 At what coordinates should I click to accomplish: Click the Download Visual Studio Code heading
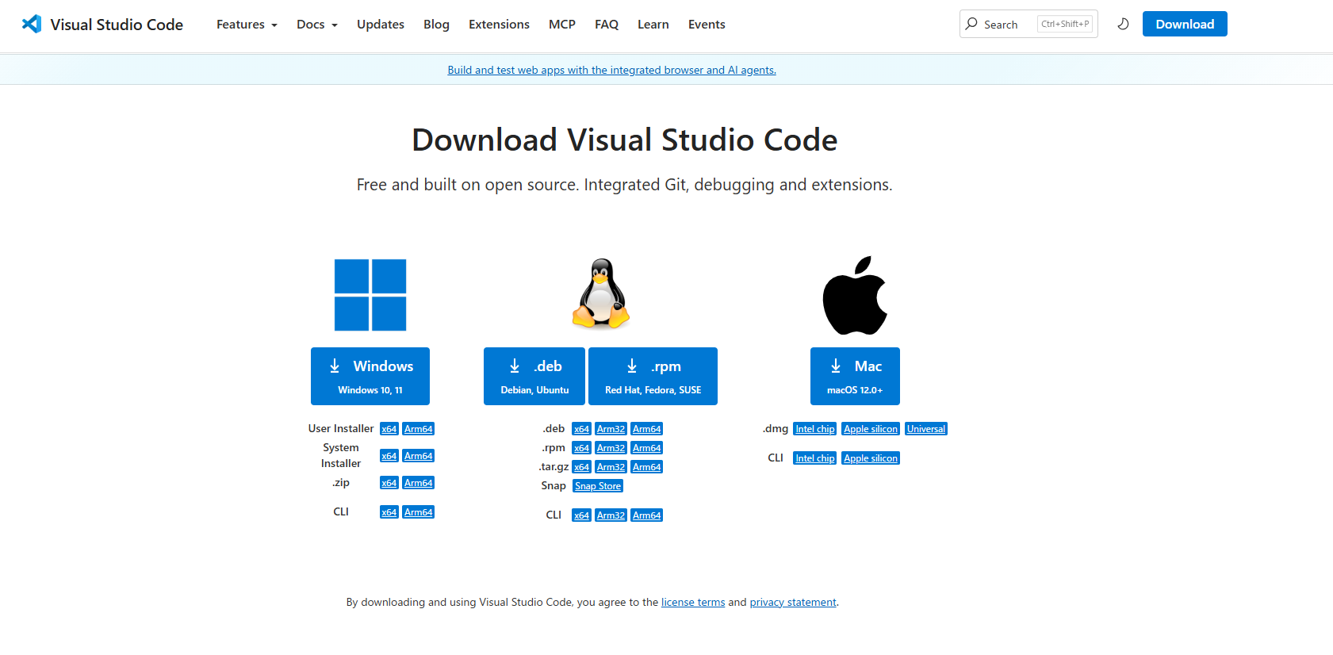[625, 140]
